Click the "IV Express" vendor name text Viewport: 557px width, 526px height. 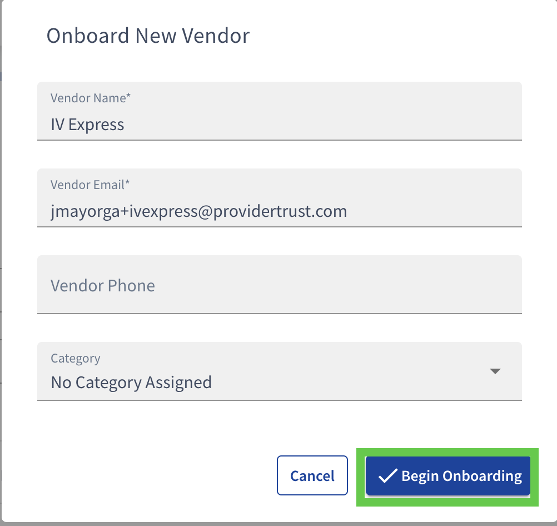click(x=87, y=125)
